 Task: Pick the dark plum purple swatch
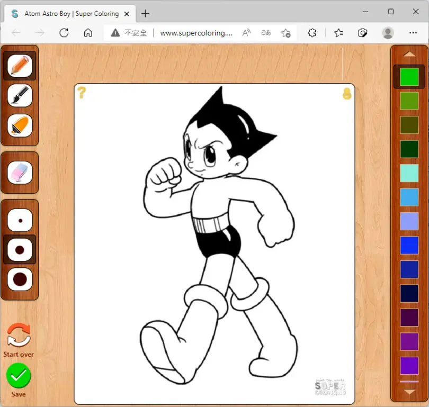pos(409,318)
